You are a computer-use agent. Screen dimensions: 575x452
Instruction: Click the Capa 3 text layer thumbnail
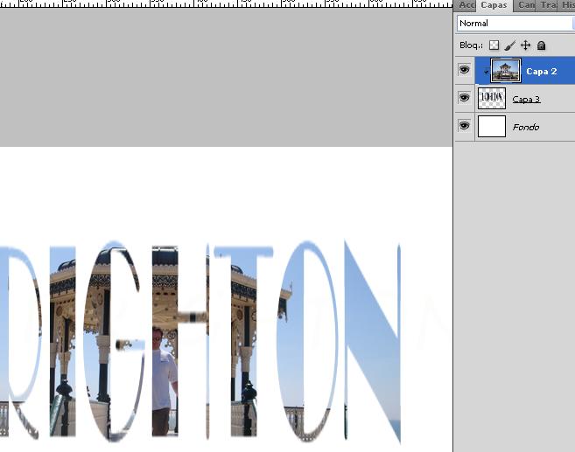point(492,98)
